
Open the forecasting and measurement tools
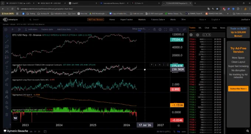7,57
